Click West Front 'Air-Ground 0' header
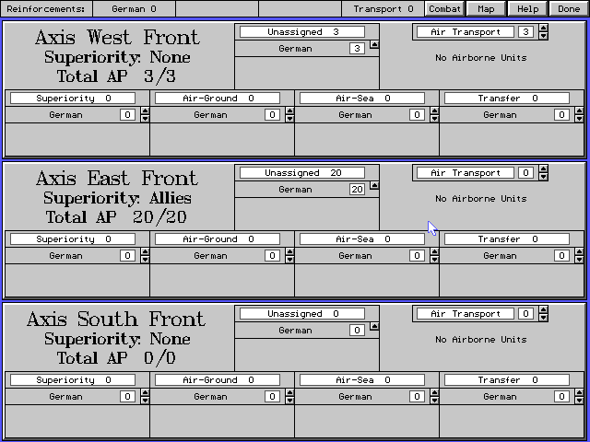Viewport: 590px width, 442px height. point(218,99)
